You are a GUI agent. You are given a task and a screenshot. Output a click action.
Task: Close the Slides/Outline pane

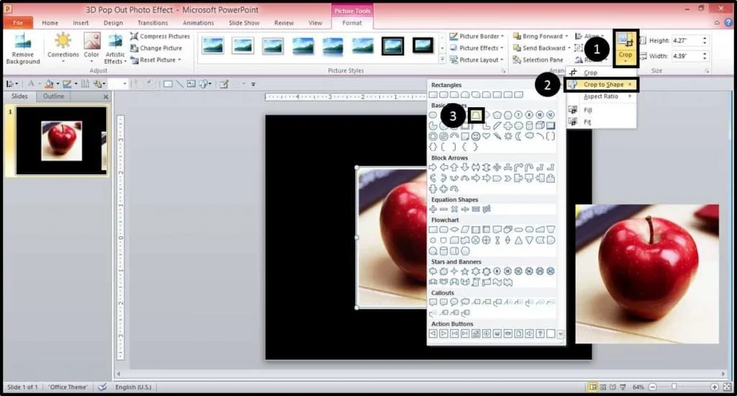pyautogui.click(x=106, y=96)
